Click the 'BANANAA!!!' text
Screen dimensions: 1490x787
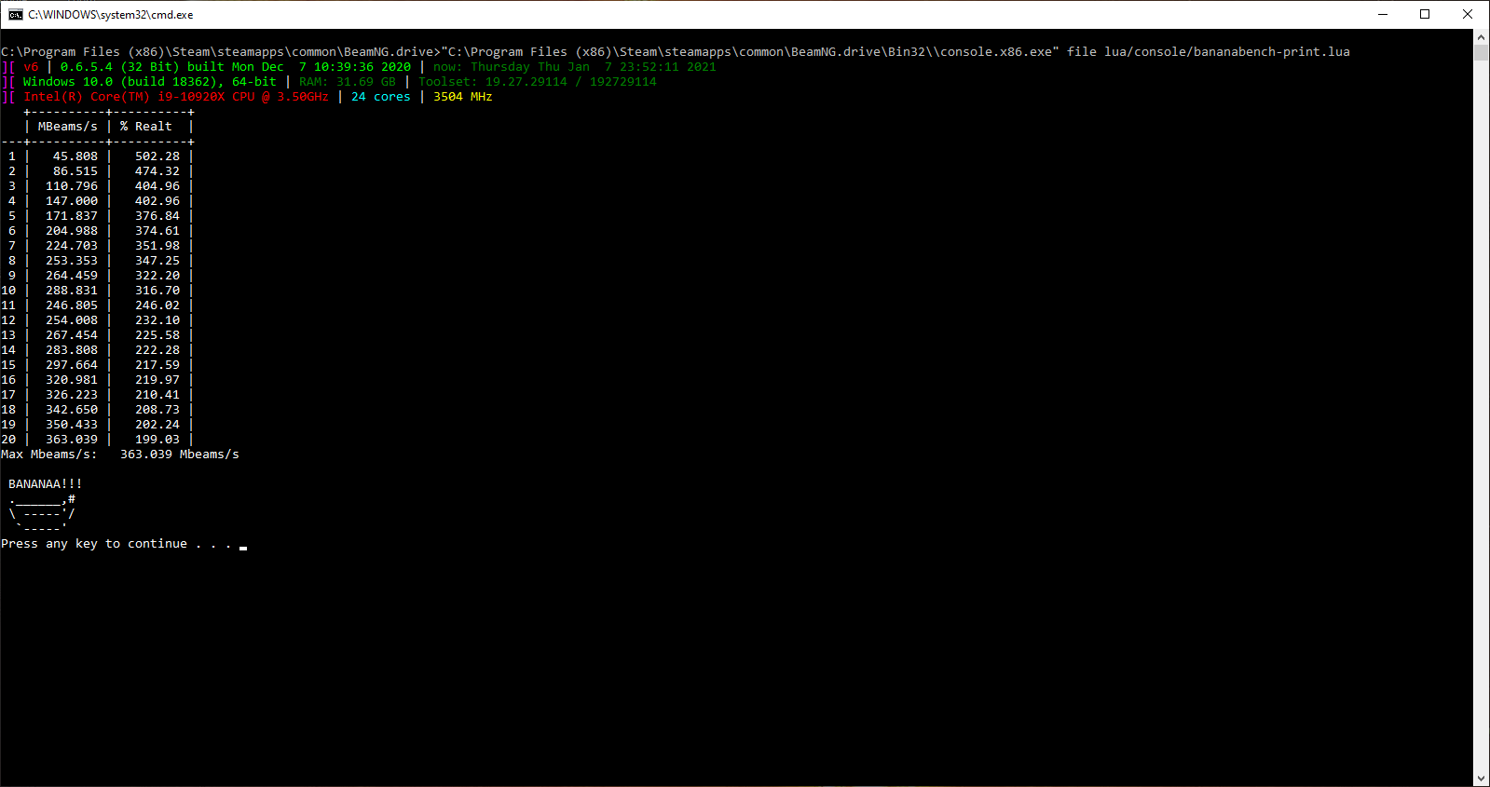[46, 484]
